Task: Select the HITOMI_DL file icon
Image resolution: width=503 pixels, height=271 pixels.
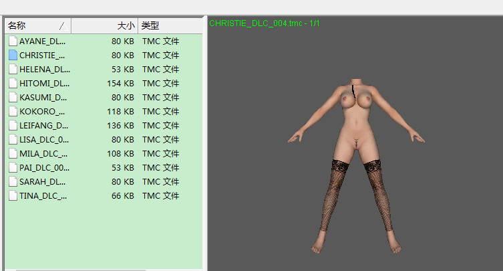Action: (x=13, y=84)
